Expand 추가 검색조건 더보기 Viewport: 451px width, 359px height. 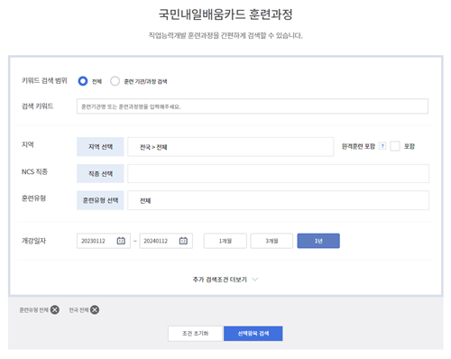(x=225, y=280)
